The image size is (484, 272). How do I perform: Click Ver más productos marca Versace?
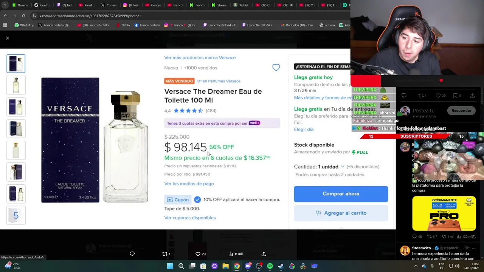tap(200, 57)
